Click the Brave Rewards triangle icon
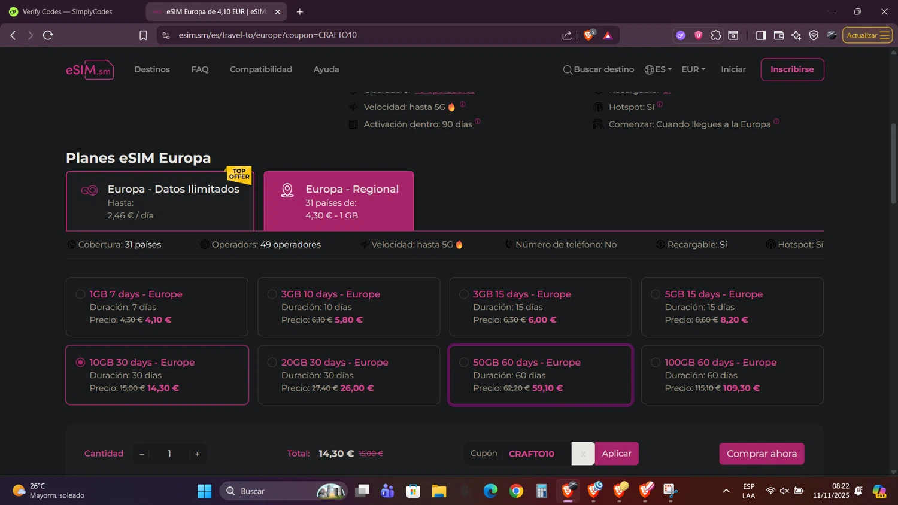 click(x=608, y=35)
